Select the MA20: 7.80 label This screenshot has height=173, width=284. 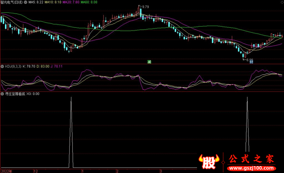tap(71, 2)
